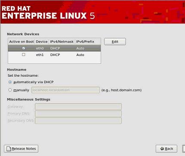Click the Secondary DNS input field
The width and height of the screenshot is (185, 156).
pos(78,121)
